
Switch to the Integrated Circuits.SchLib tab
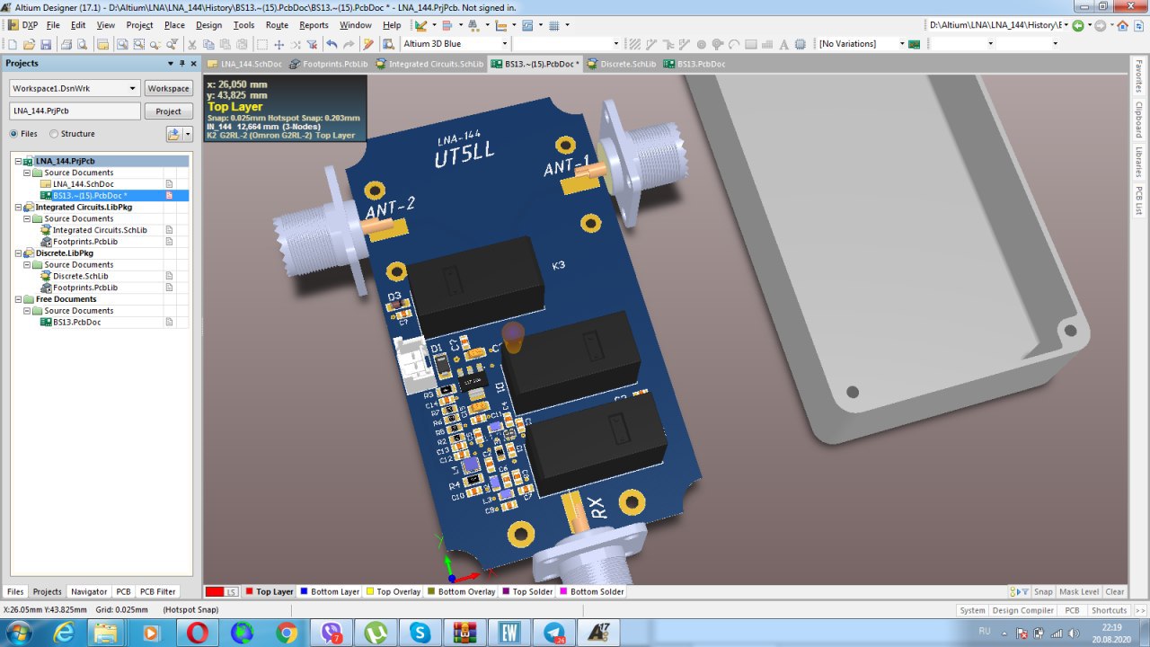pyautogui.click(x=429, y=64)
